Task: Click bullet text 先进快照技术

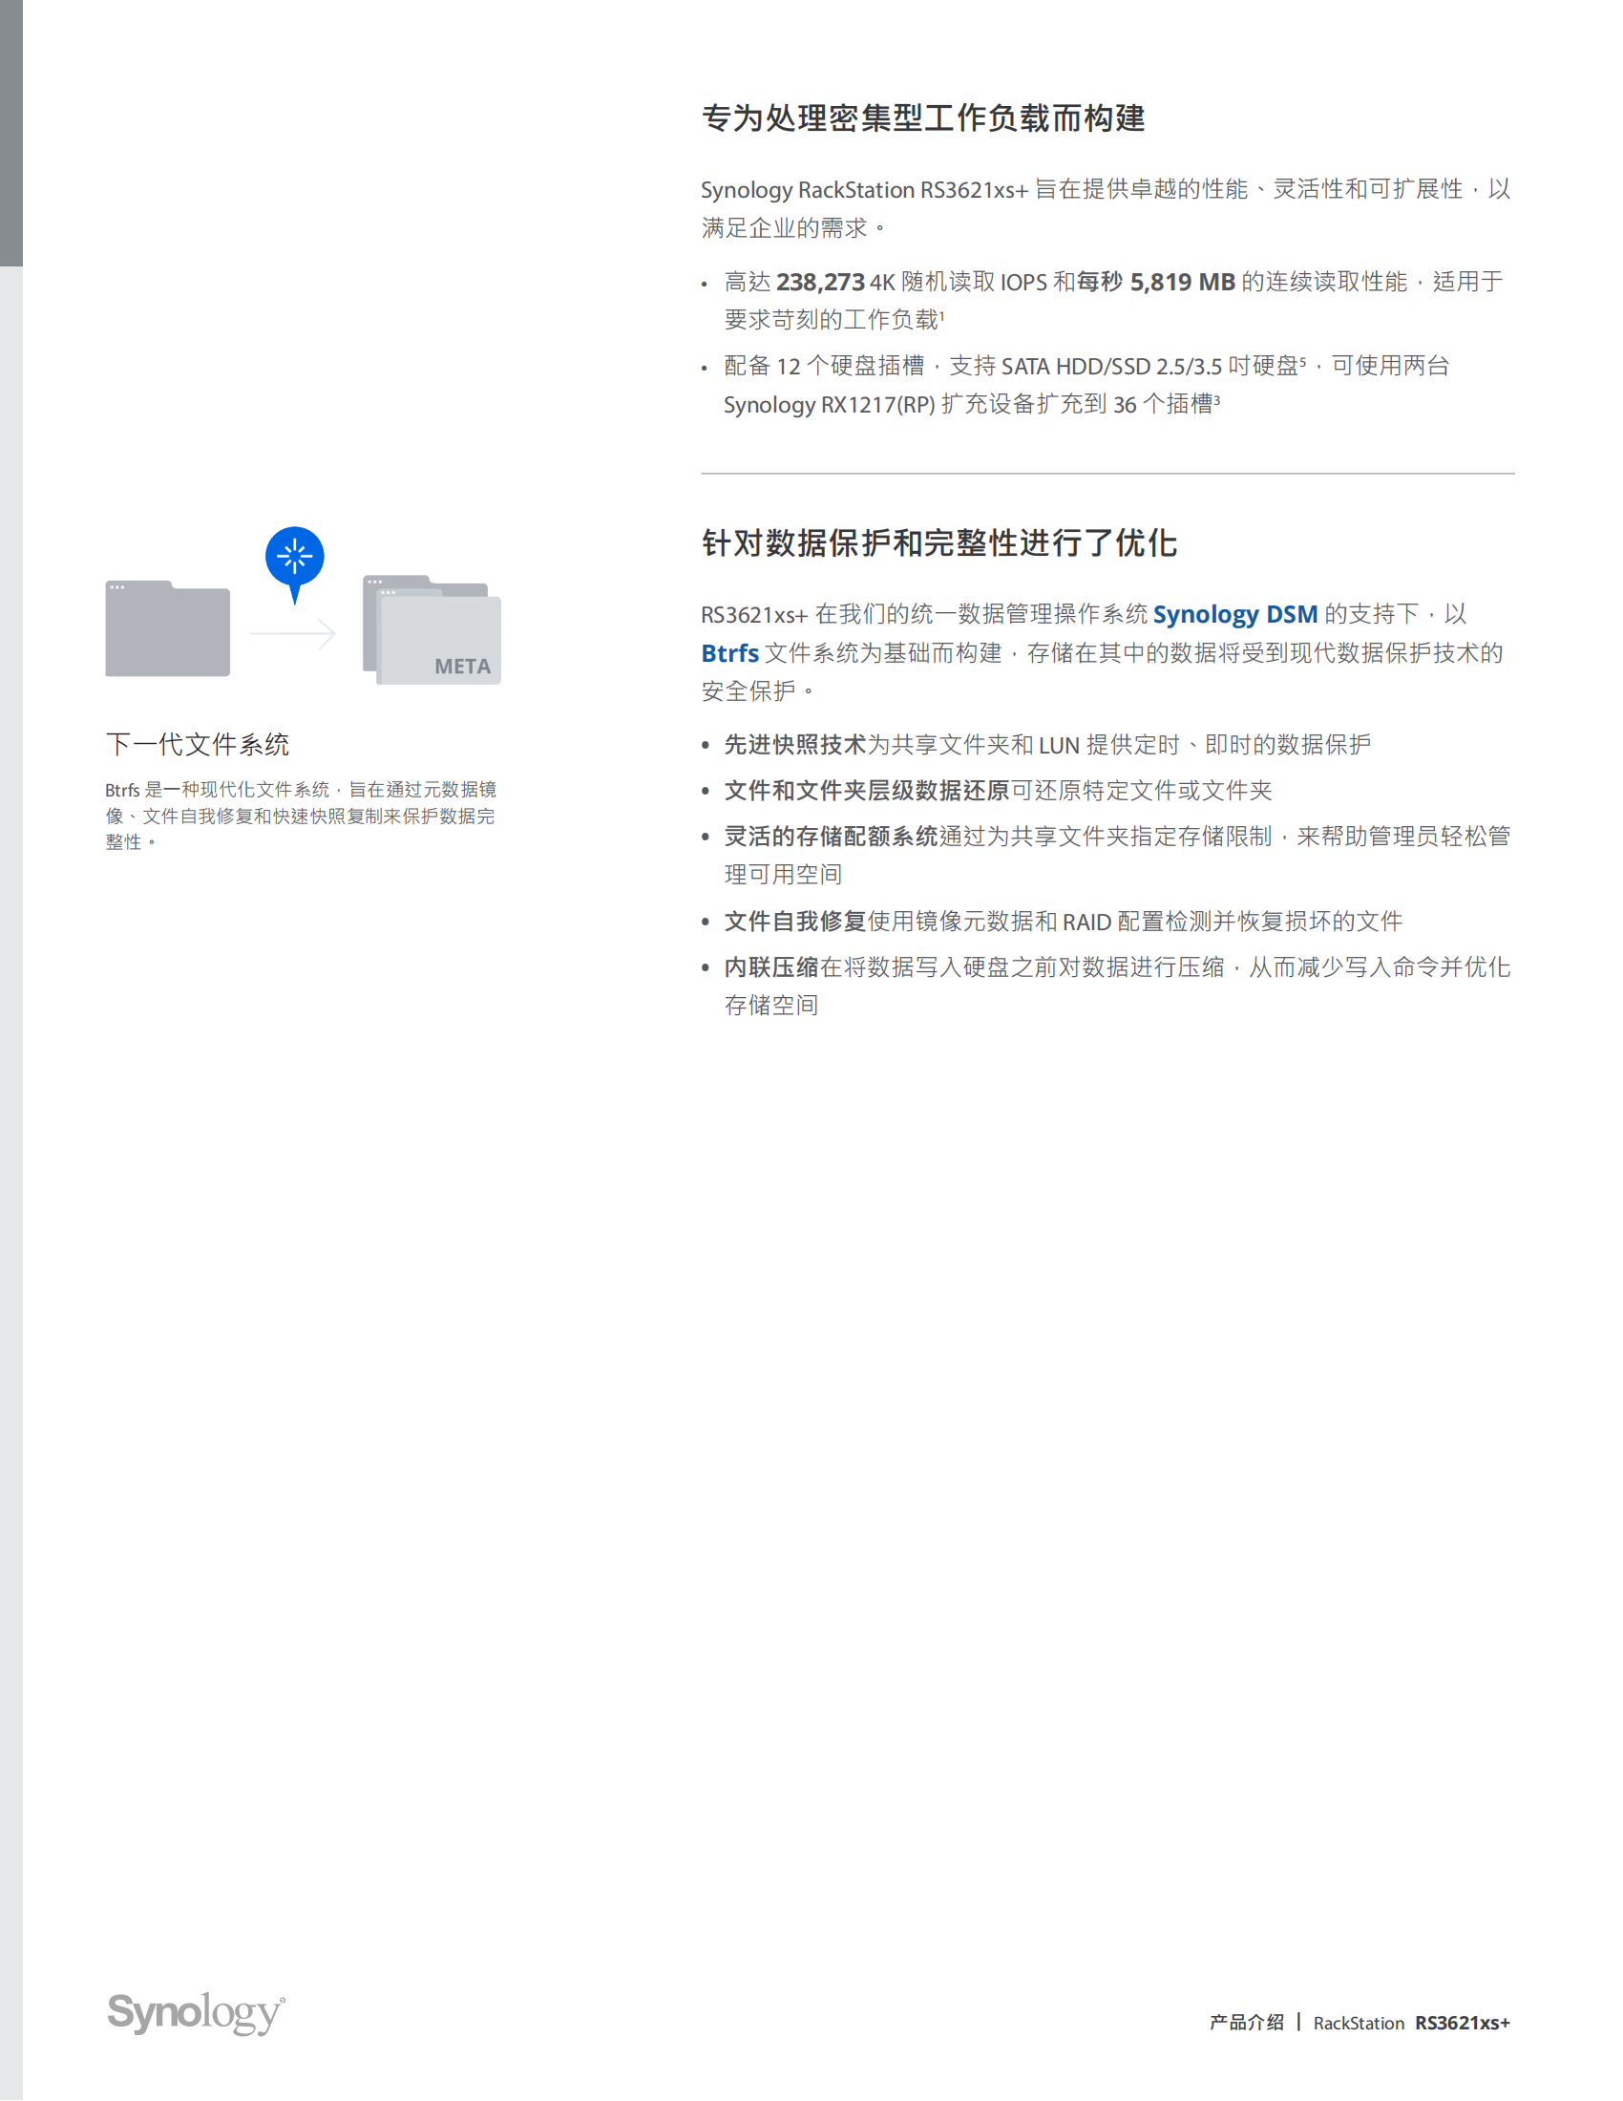Action: 795,745
